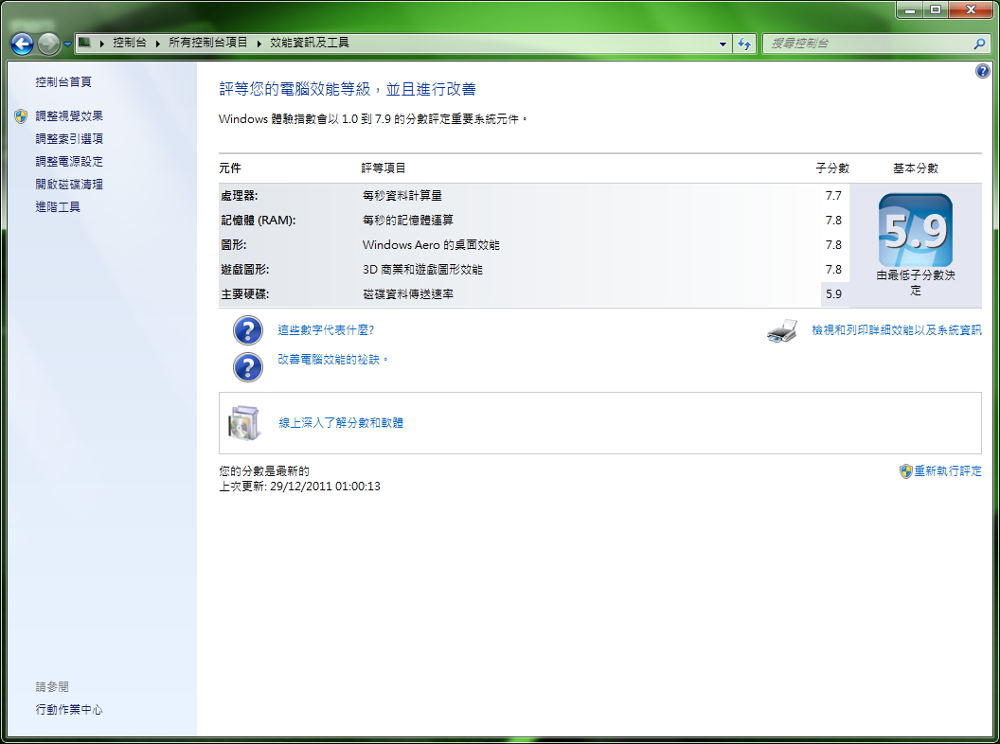Open 調整視覺效果
Viewport: 1000px width, 744px height.
tap(69, 116)
